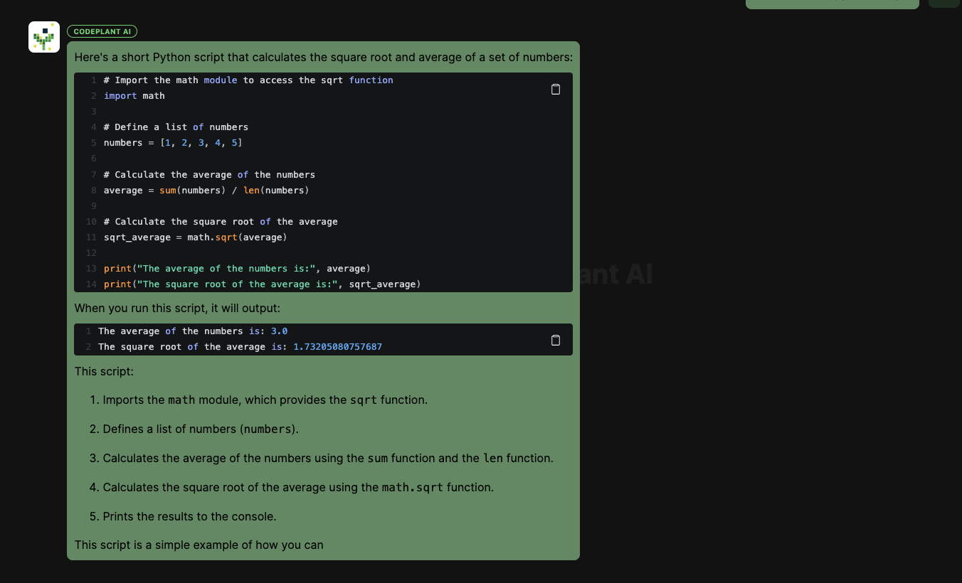Click the output value 1.73205080757687
This screenshot has width=962, height=583.
337,347
